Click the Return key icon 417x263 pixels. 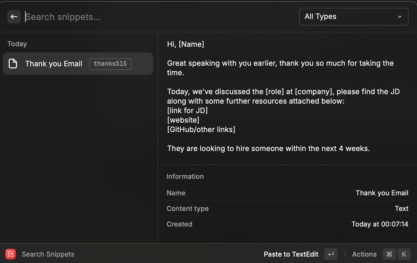coord(331,254)
